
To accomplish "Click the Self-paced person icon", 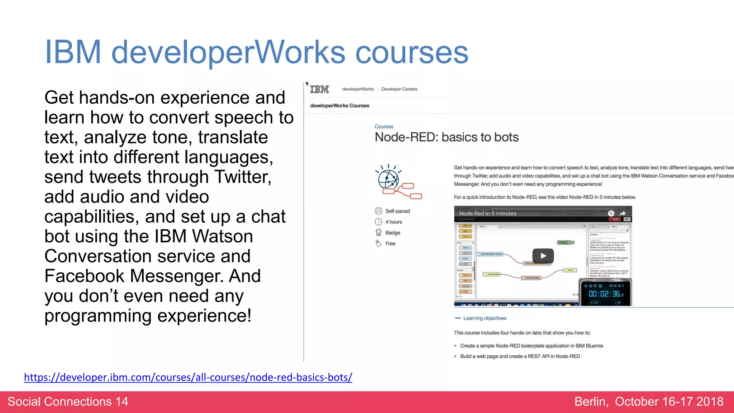I will point(378,211).
